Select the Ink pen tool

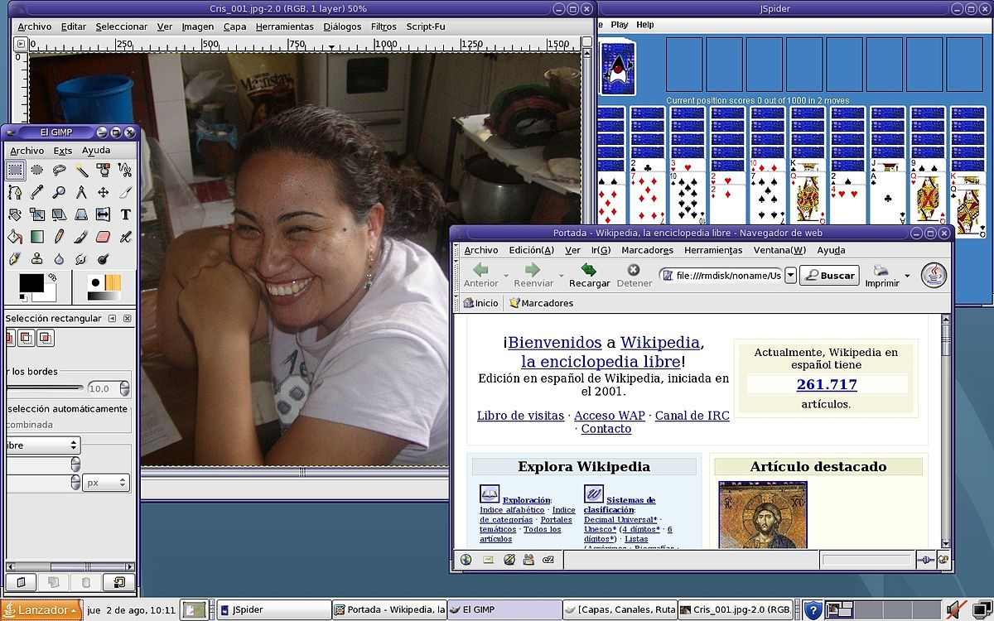15,258
